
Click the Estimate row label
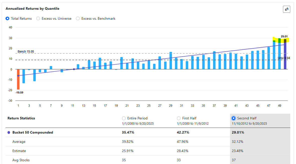point(19,151)
